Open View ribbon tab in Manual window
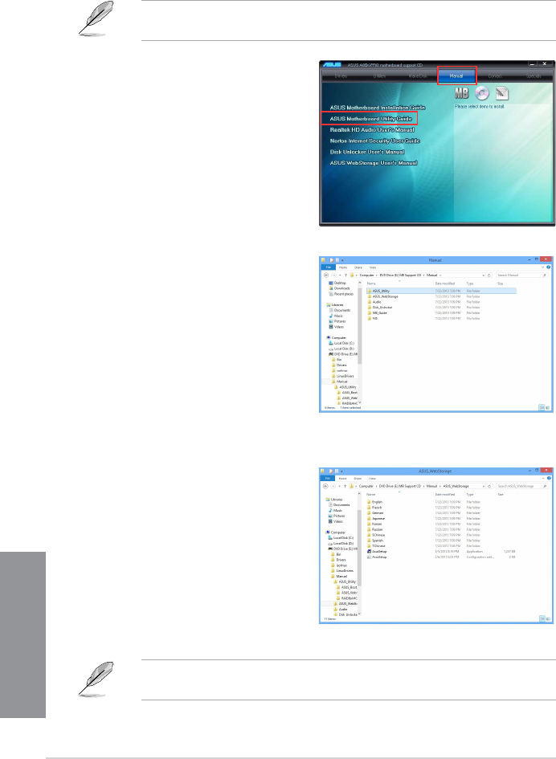The width and height of the screenshot is (556, 759). (373, 267)
